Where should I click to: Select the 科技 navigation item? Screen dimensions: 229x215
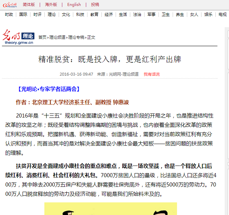[x=80, y=15]
